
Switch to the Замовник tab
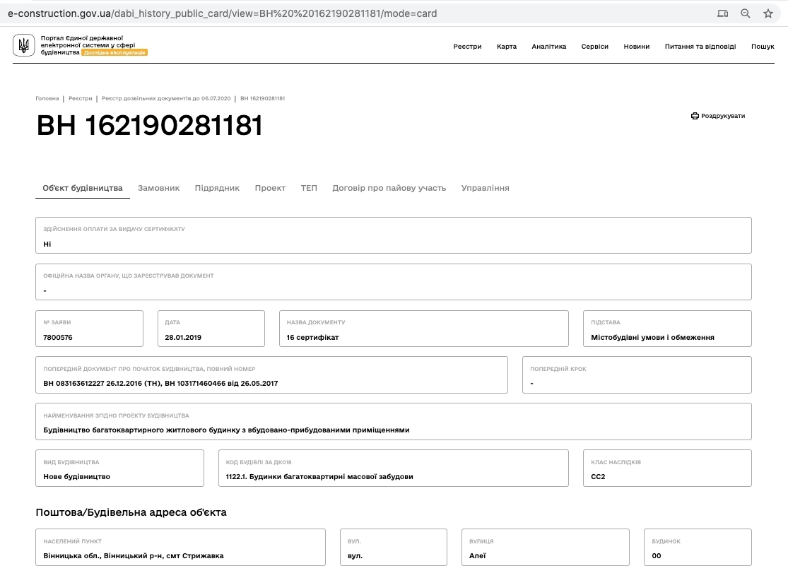[159, 188]
